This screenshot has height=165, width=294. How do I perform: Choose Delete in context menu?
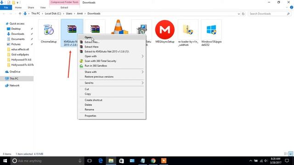point(112,105)
